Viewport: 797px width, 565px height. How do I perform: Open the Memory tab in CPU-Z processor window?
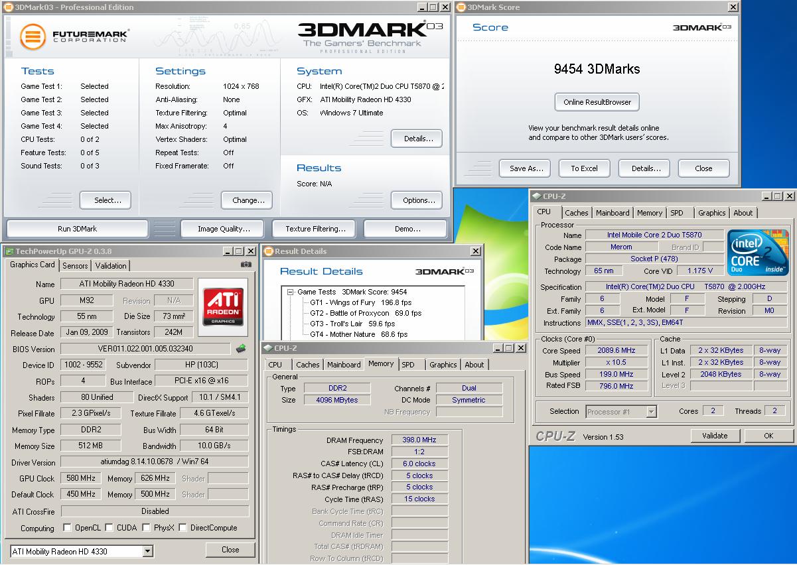pyautogui.click(x=650, y=213)
